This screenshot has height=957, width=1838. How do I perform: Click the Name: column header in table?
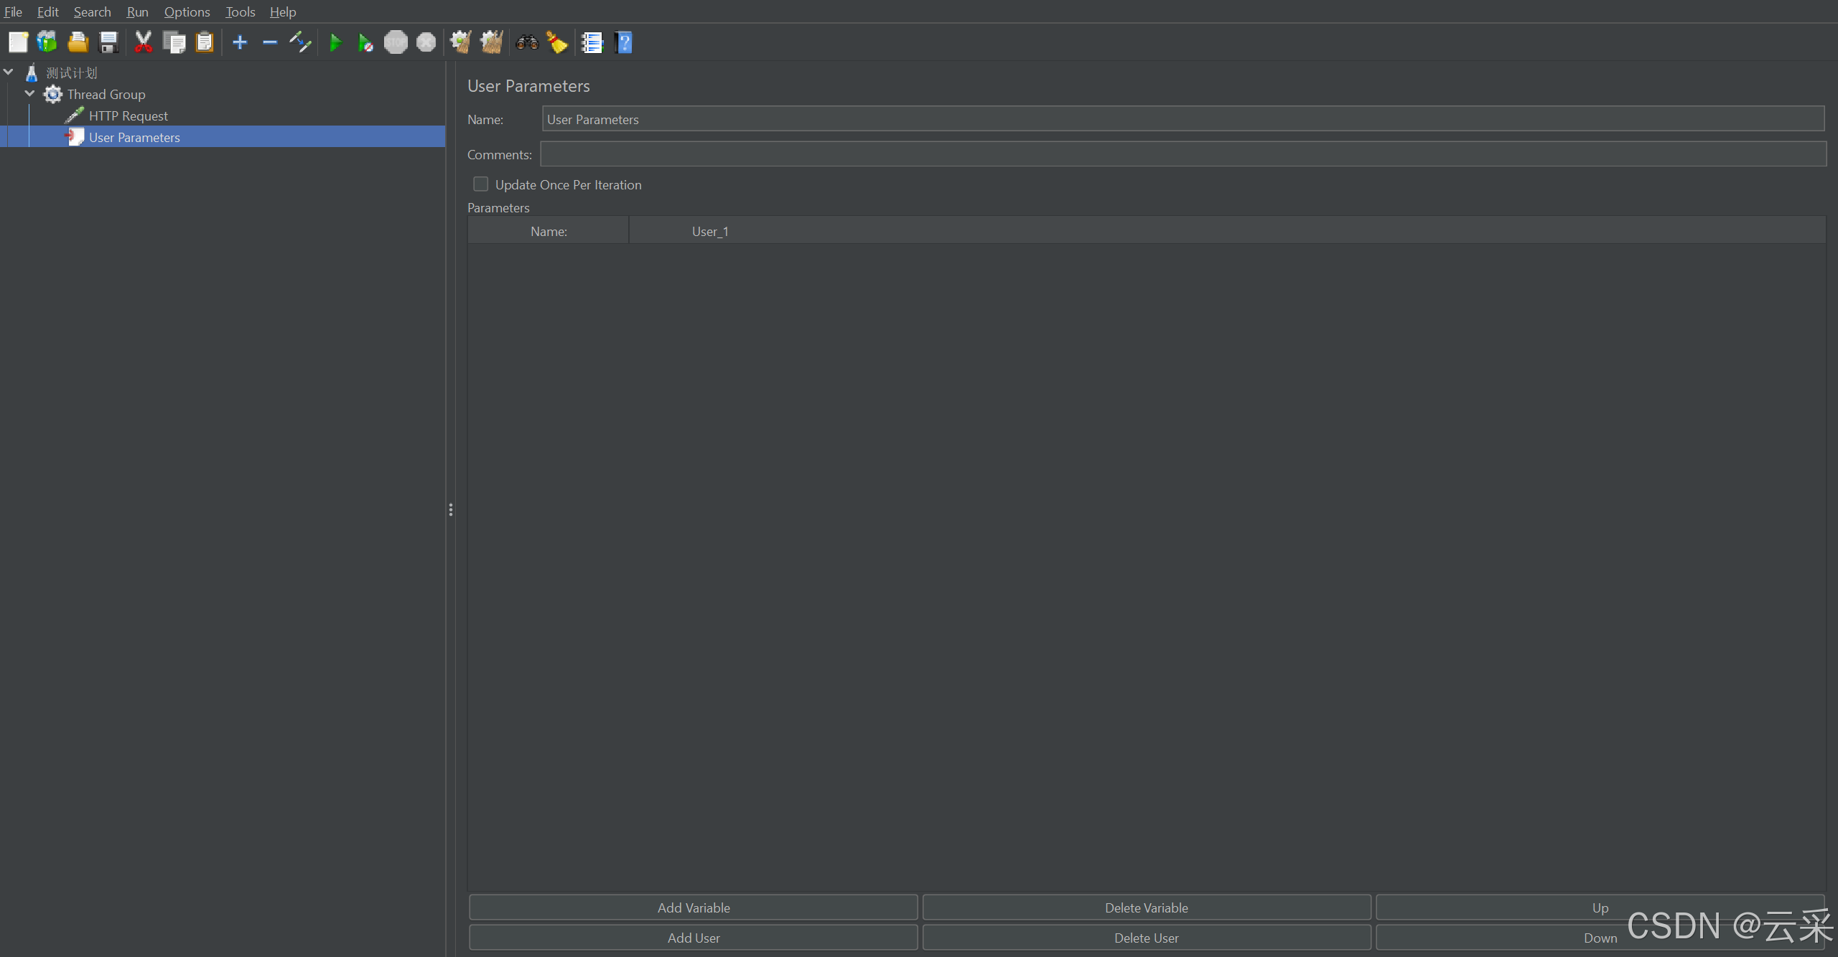point(549,231)
